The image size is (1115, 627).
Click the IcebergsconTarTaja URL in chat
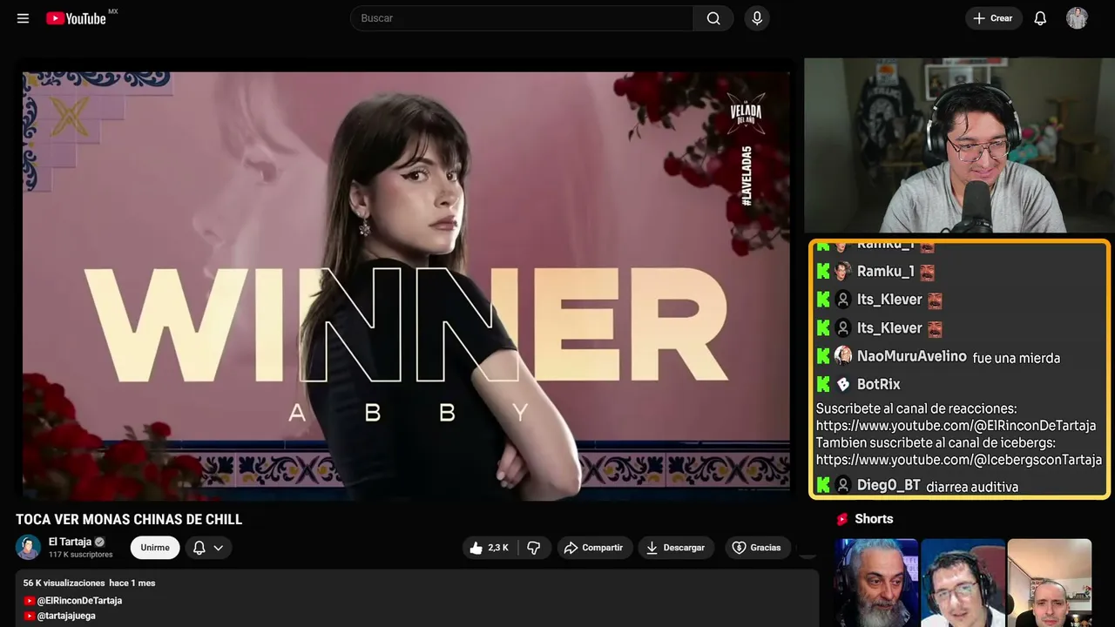958,460
